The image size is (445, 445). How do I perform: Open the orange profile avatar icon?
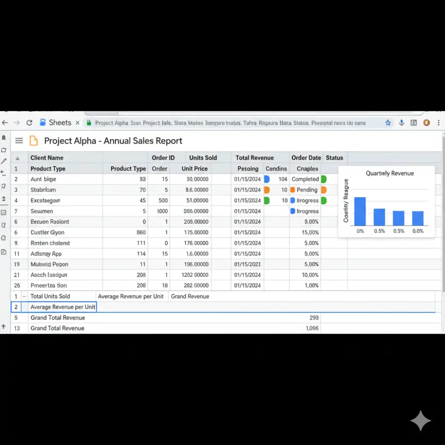point(426,122)
